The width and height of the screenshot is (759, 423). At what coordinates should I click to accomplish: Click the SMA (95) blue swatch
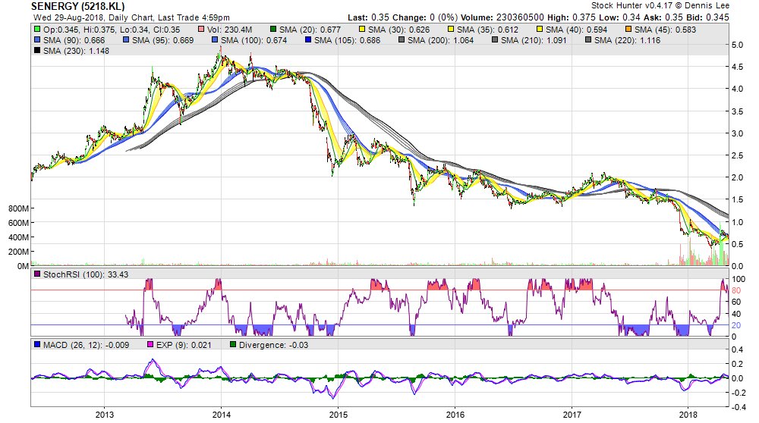tap(126, 40)
